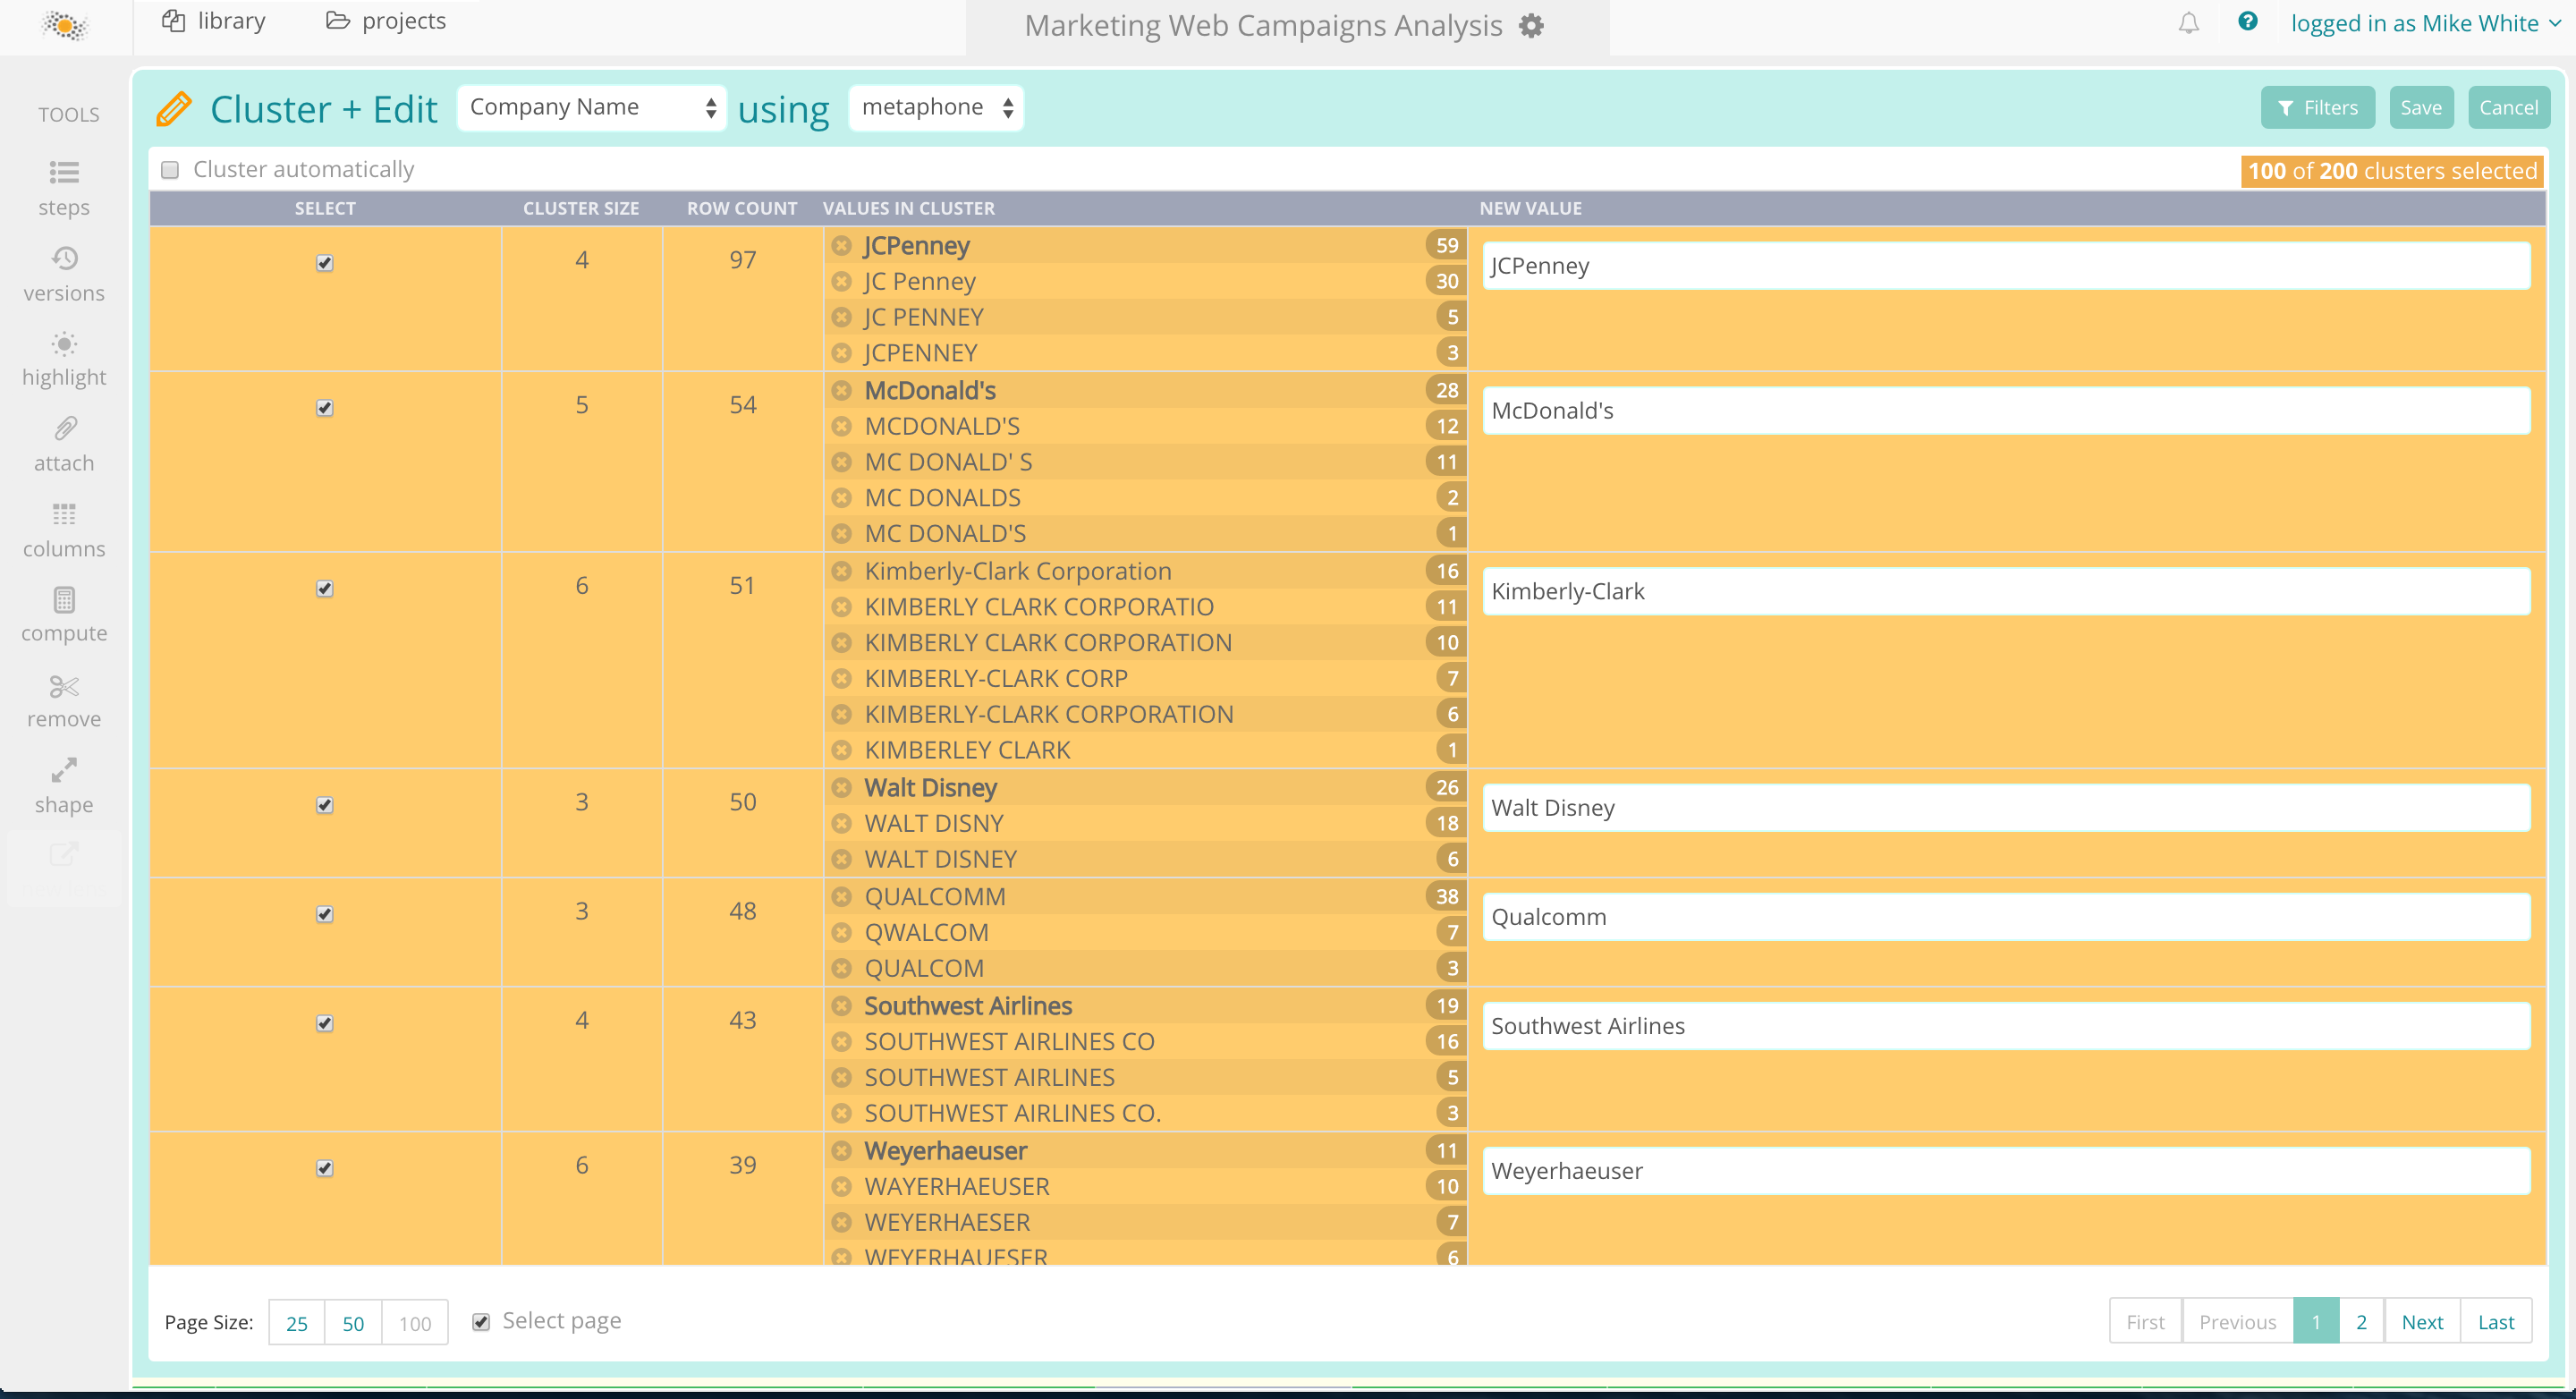Uncheck the JCPenney cluster checkbox

[x=324, y=263]
